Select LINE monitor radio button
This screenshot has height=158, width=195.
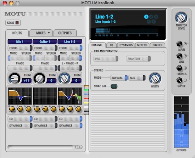[x=185, y=56]
